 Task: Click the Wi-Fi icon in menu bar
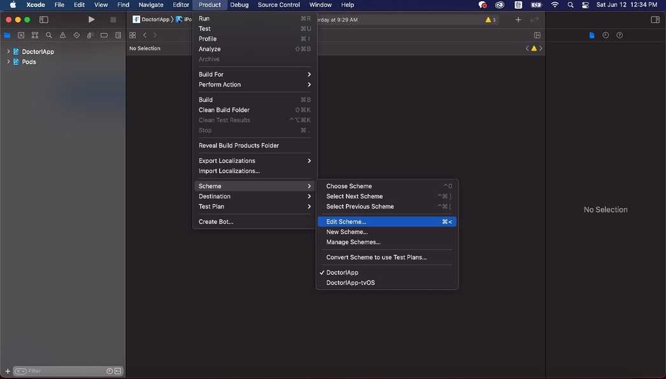click(x=555, y=4)
